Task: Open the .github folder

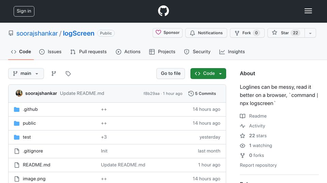Action: click(30, 109)
